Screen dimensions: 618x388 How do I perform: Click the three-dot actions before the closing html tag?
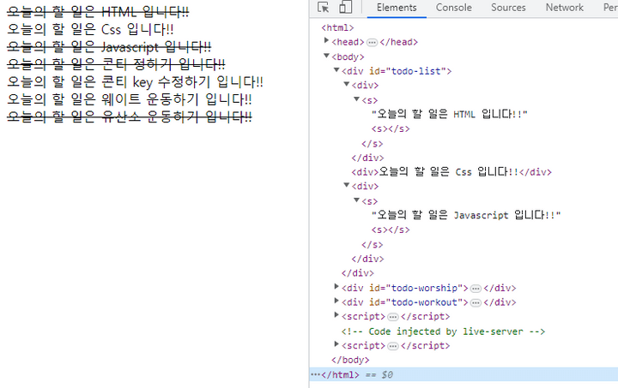click(x=315, y=375)
